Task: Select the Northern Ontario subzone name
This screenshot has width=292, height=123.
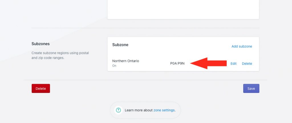Action: click(126, 61)
